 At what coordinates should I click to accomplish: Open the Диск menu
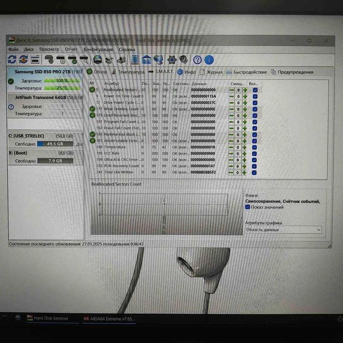(29, 49)
